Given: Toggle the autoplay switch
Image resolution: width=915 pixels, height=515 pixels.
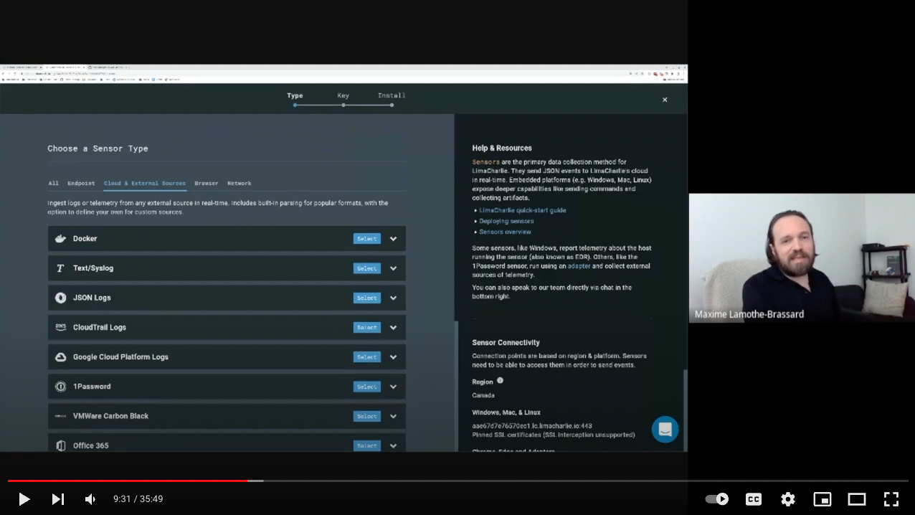Looking at the screenshot, I should pos(717,499).
